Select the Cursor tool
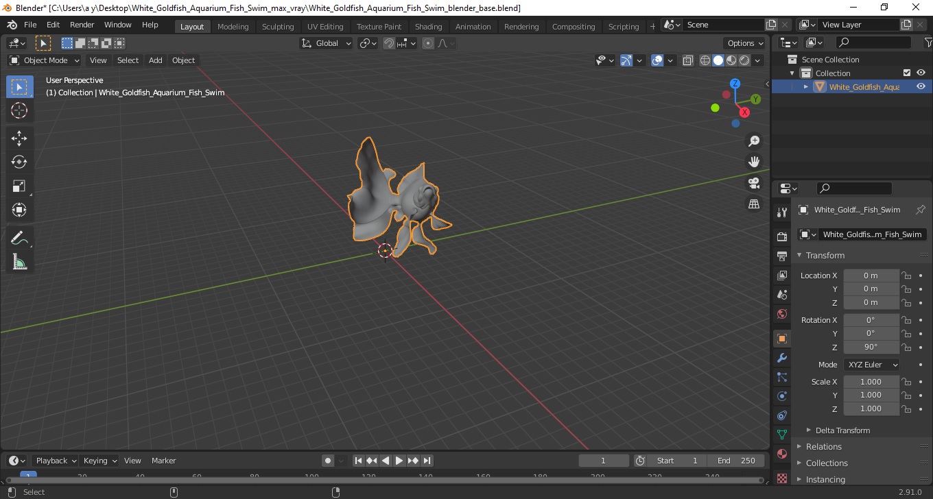 (x=19, y=110)
